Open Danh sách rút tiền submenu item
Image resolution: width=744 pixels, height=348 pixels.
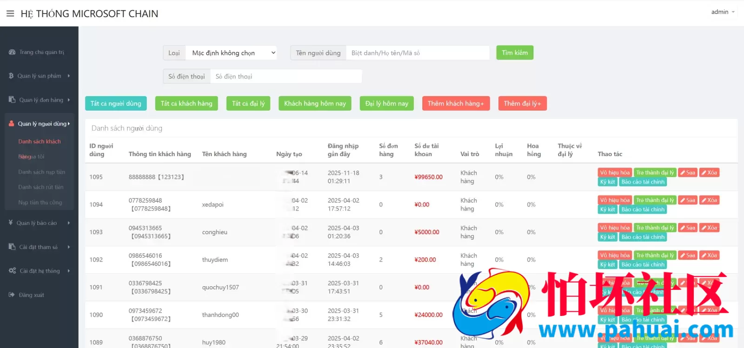(x=41, y=187)
